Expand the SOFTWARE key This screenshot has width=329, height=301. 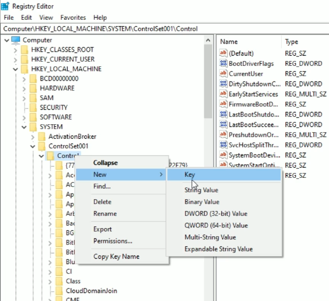pos(24,118)
